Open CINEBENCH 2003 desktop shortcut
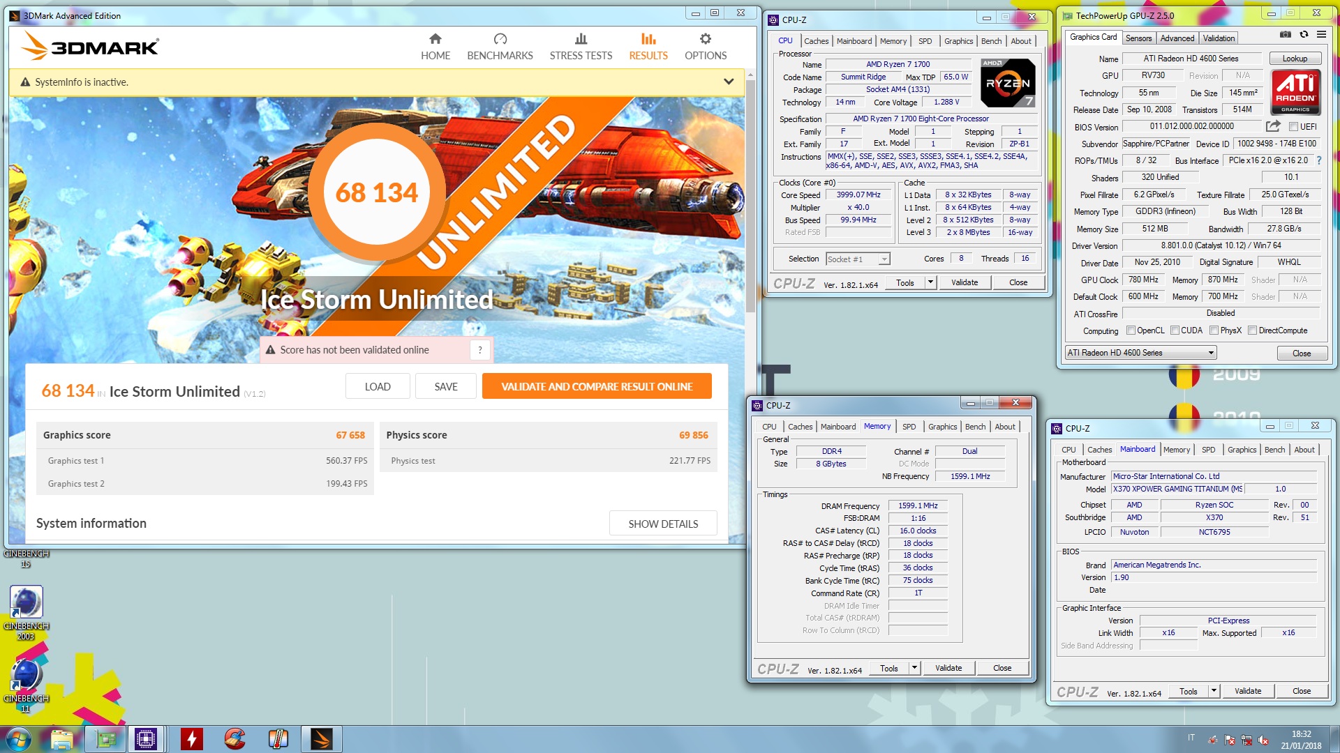Image resolution: width=1340 pixels, height=753 pixels. (x=26, y=612)
